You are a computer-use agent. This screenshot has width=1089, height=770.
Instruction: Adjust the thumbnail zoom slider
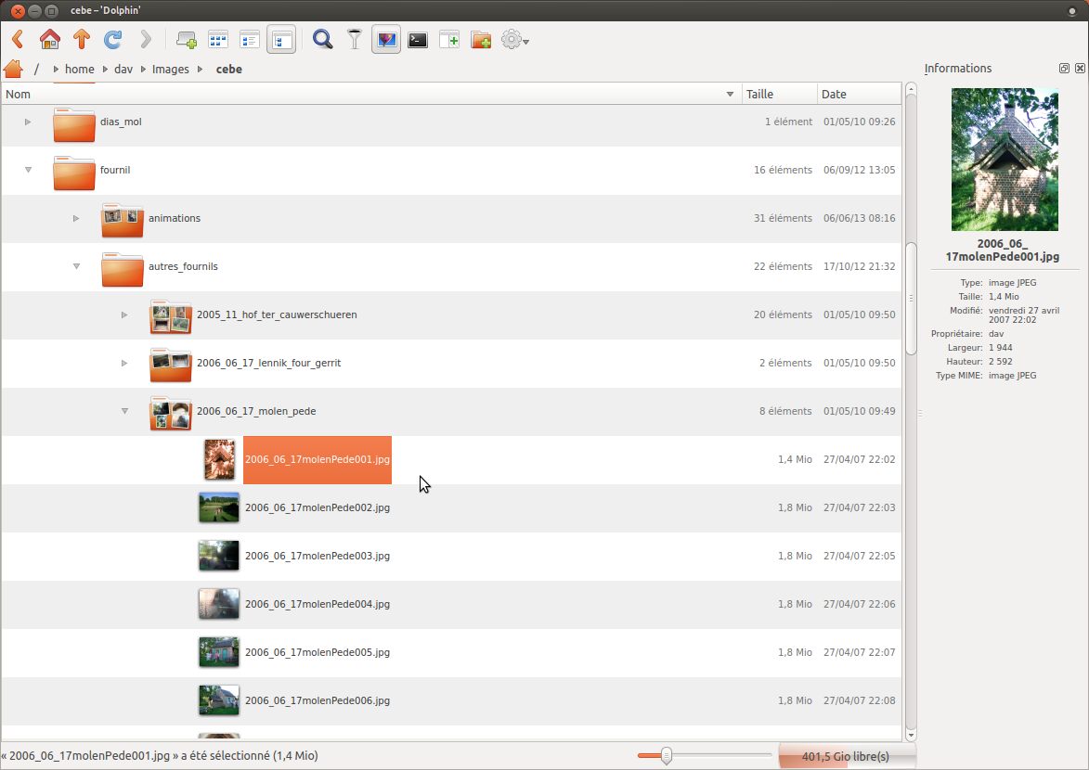[666, 756]
